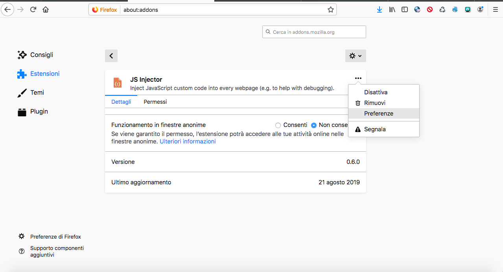Image resolution: width=503 pixels, height=272 pixels.
Task: Open the hamburger application menu
Action: [495, 9]
